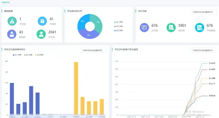Click the bar chart horizontal zoom slider
Screen dimensions: 219x118
pyautogui.click(x=57, y=116)
